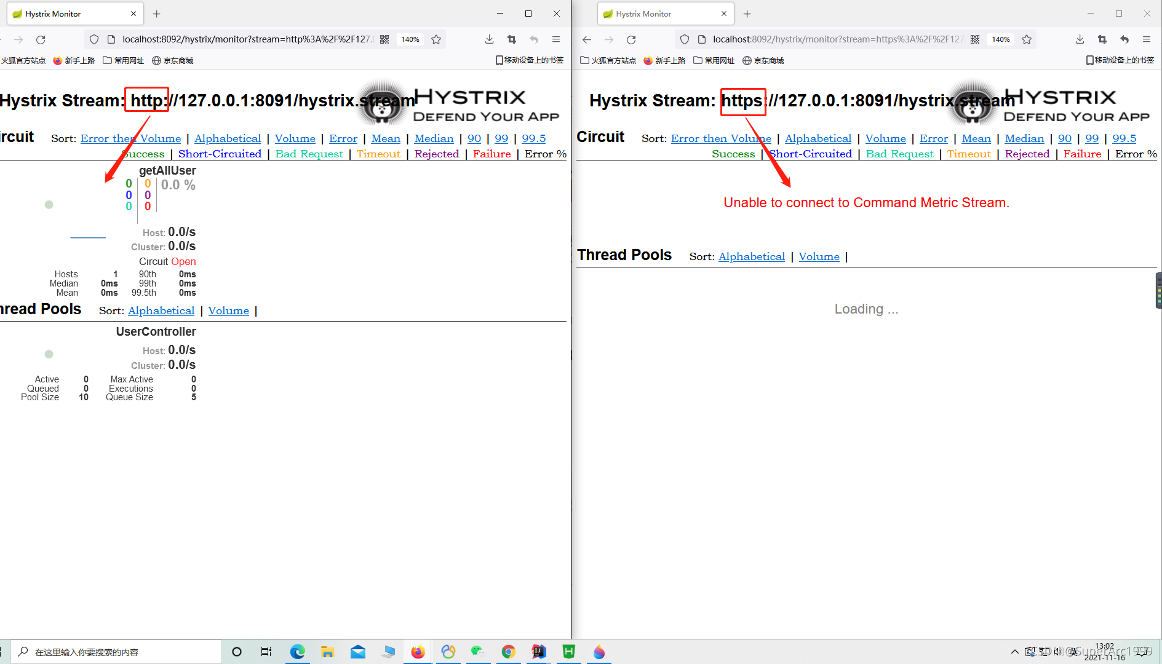This screenshot has width=1162, height=664.
Task: Open Firefox from the taskbar
Action: pyautogui.click(x=418, y=652)
